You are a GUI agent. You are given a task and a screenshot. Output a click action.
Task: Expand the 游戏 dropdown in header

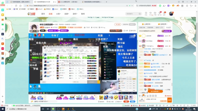click(x=75, y=14)
